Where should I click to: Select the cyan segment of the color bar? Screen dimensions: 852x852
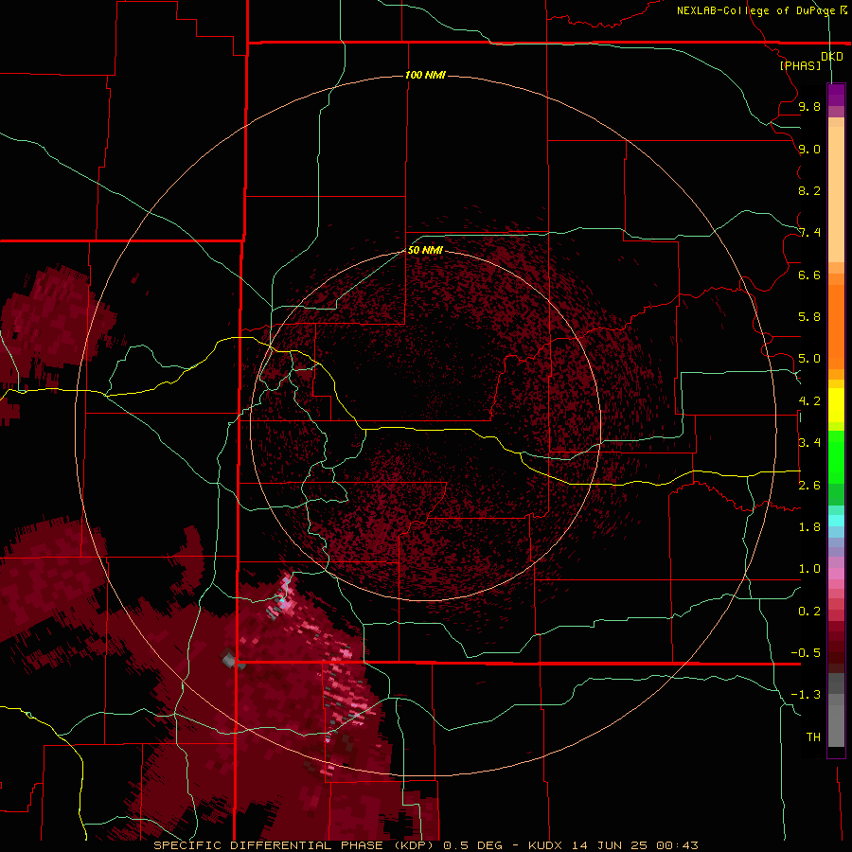tap(836, 521)
